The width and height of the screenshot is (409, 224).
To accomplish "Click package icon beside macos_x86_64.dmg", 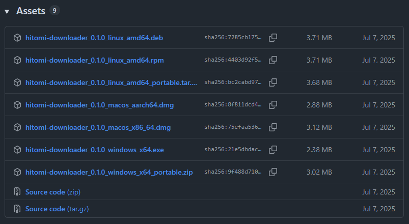I will point(17,127).
